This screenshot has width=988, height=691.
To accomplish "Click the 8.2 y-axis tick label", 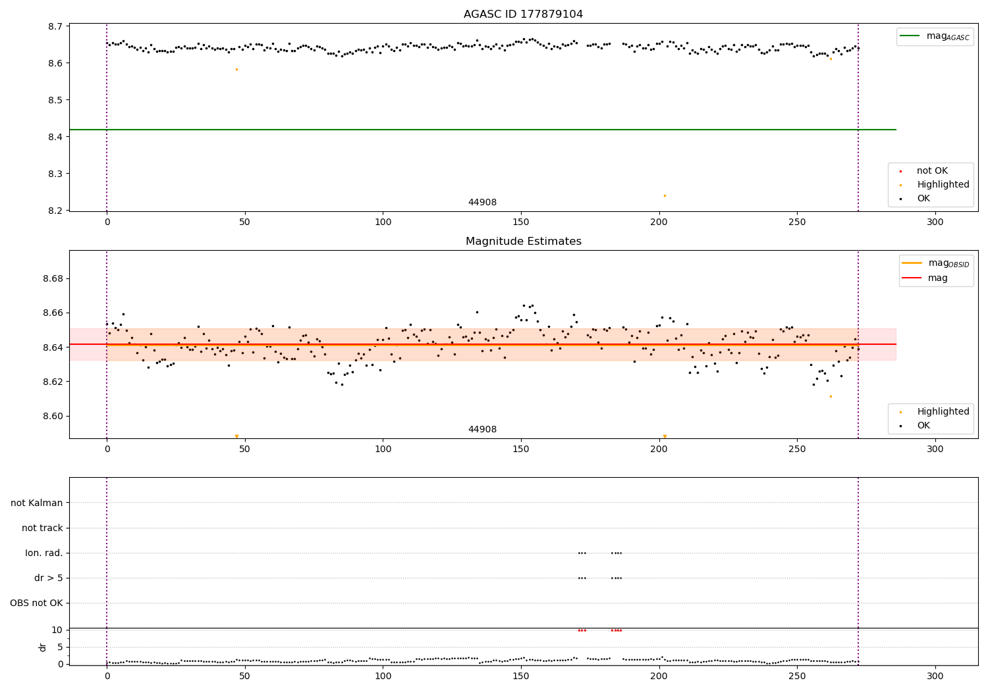I will click(55, 211).
